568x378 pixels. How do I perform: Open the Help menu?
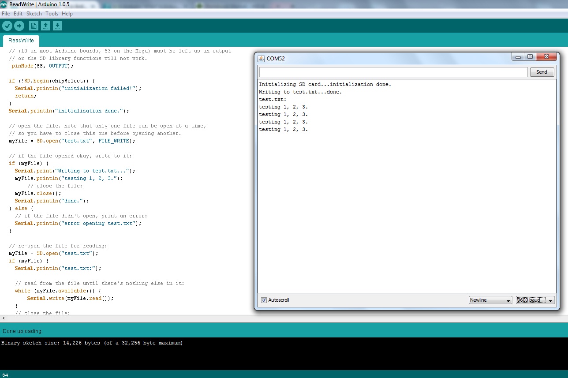pyautogui.click(x=67, y=14)
